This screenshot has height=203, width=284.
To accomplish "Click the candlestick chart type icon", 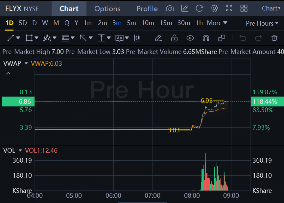I will tap(137, 38).
